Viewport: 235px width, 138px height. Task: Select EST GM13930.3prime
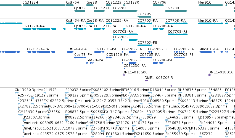[x=17, y=93]
